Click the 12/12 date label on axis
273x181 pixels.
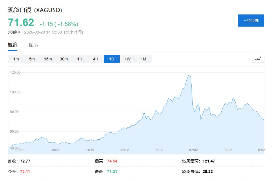pyautogui.click(x=124, y=150)
